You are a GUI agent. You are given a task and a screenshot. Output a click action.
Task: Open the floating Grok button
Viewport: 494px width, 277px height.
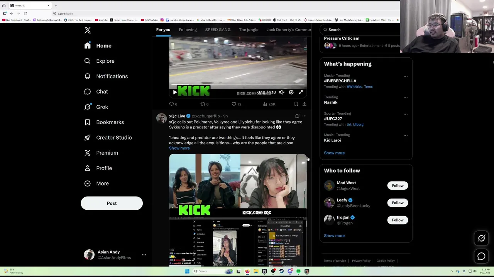click(x=481, y=239)
